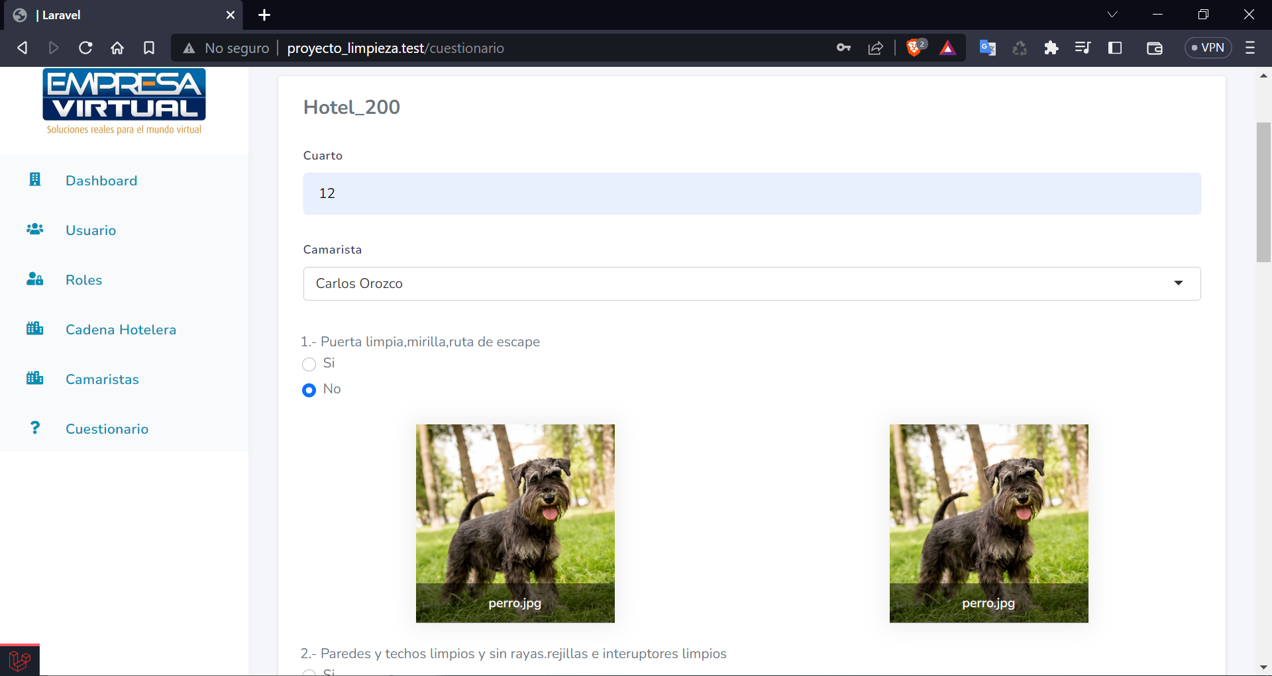The height and width of the screenshot is (676, 1272).
Task: Open the browser wallet icon
Action: tap(1155, 48)
